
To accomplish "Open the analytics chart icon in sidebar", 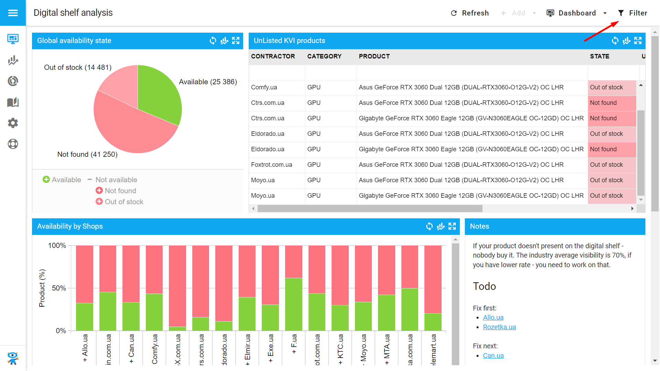I will (13, 60).
